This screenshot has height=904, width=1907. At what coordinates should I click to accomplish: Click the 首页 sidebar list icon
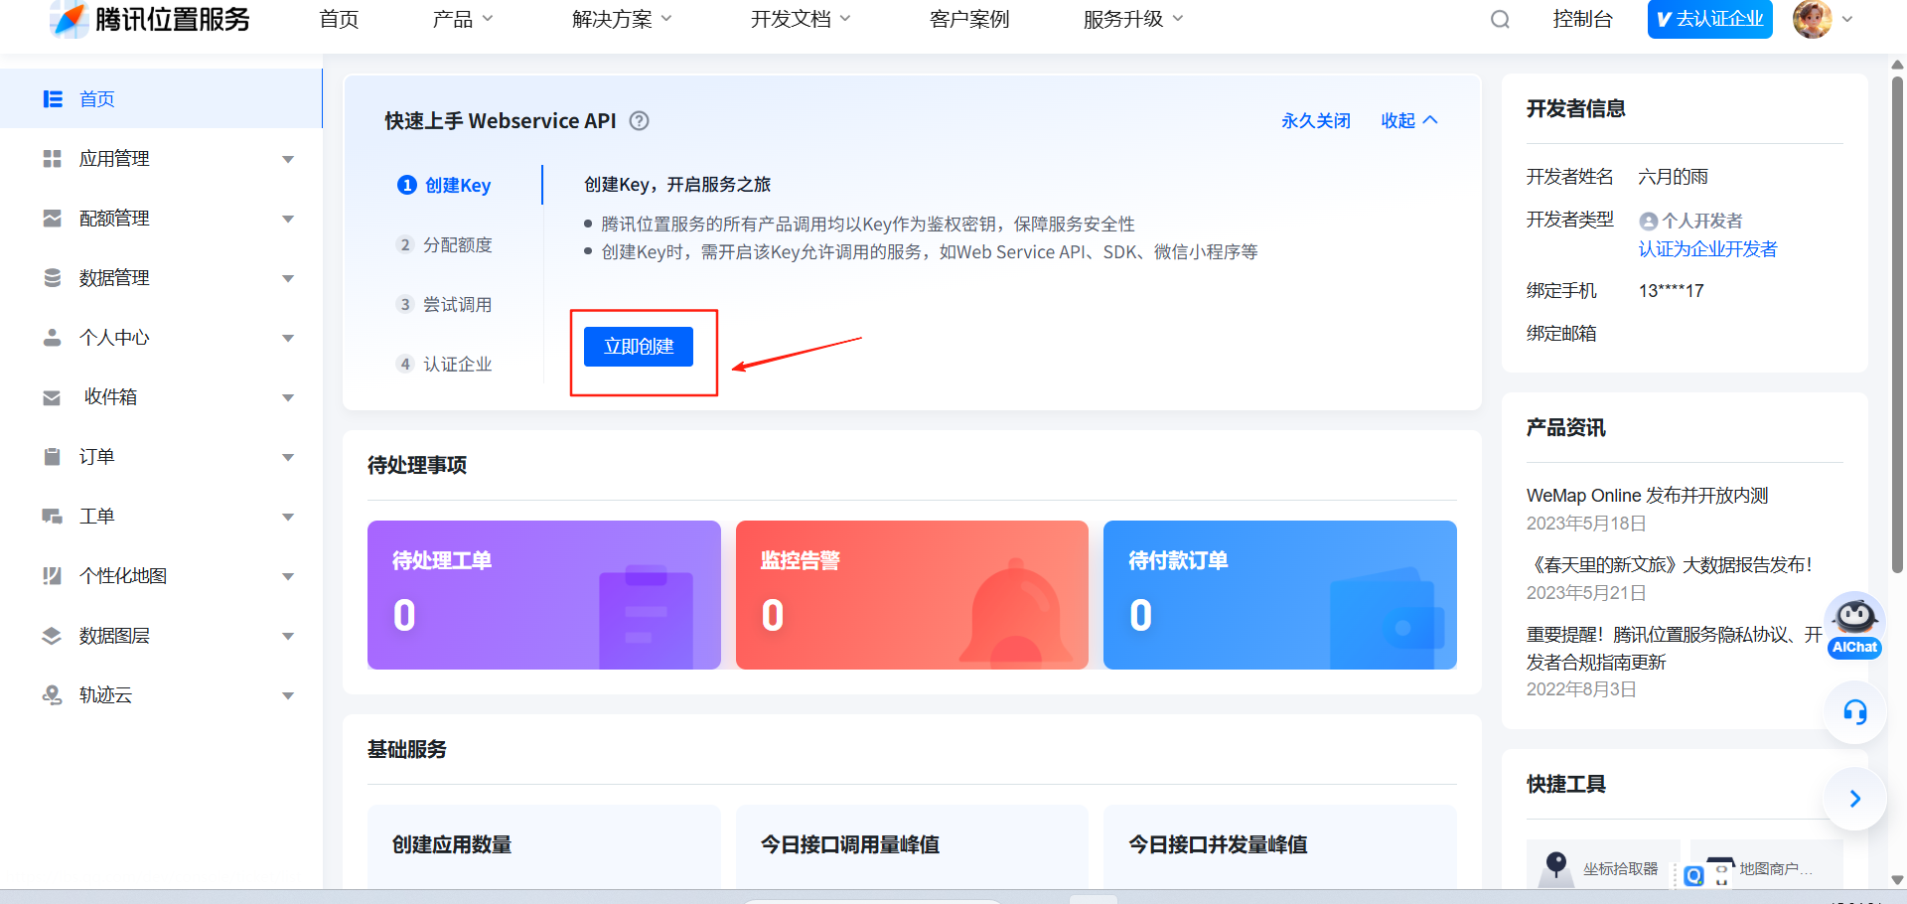pyautogui.click(x=53, y=99)
